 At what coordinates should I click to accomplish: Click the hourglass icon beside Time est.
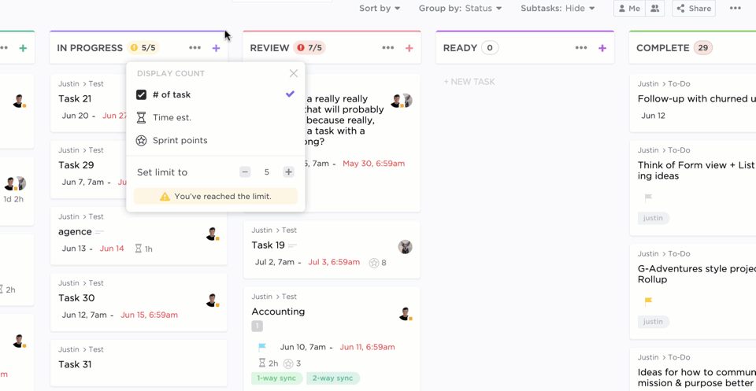pos(141,117)
